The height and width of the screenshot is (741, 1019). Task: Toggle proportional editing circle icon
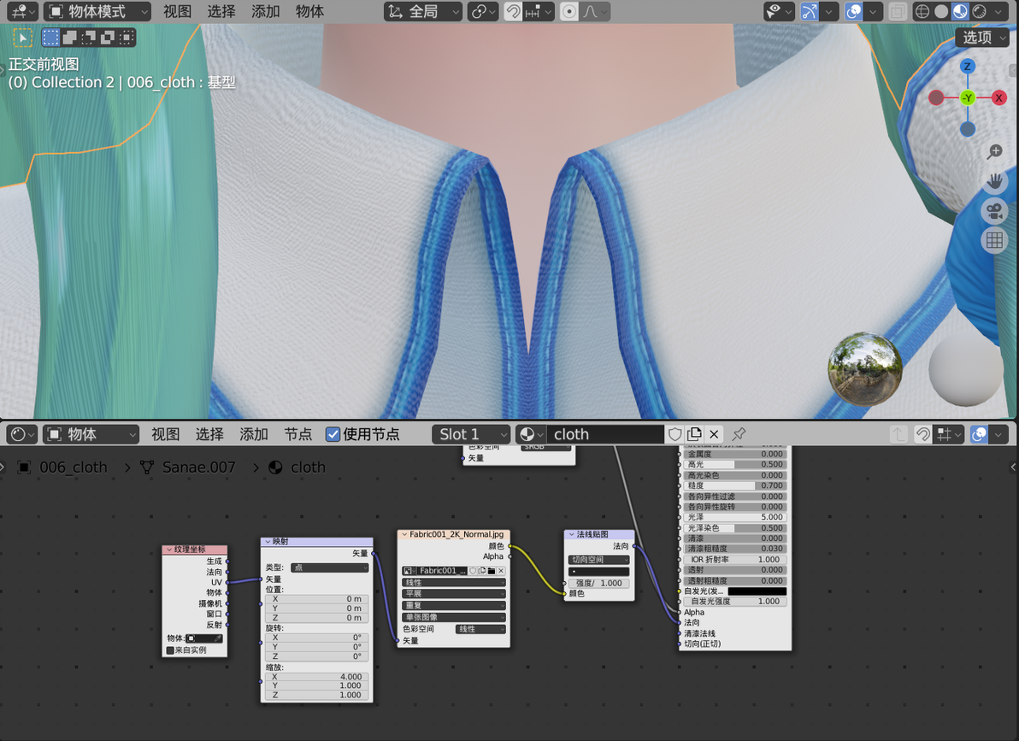[569, 11]
